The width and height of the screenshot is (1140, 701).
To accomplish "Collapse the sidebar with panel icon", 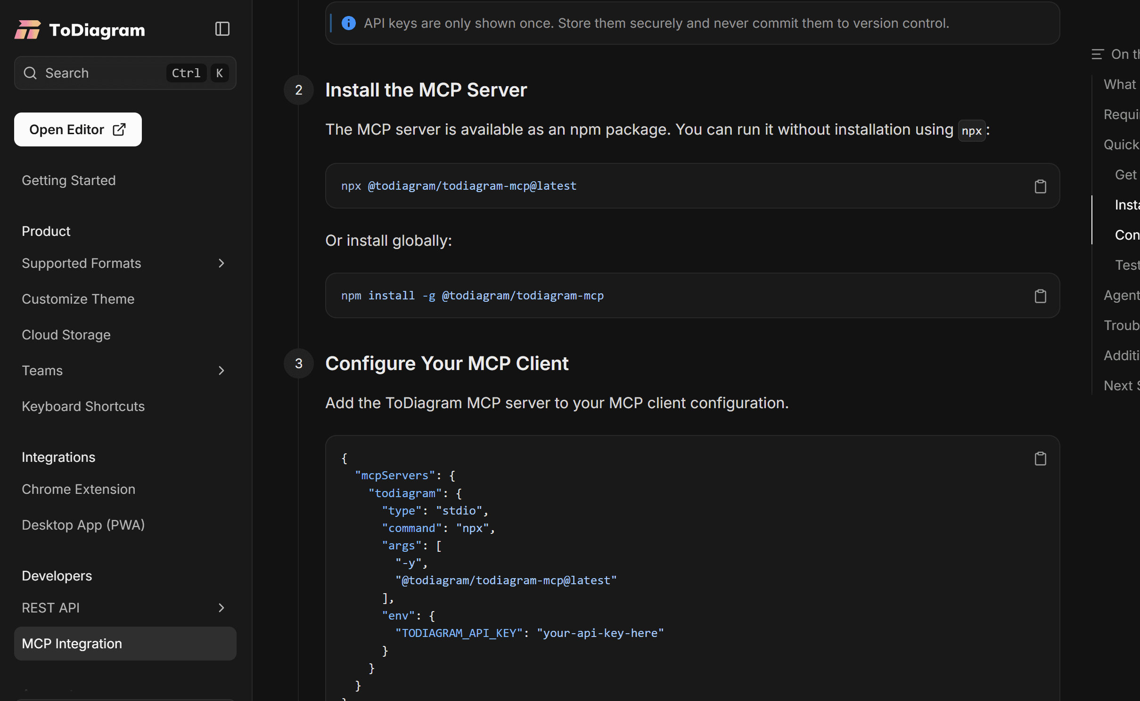I will [222, 29].
